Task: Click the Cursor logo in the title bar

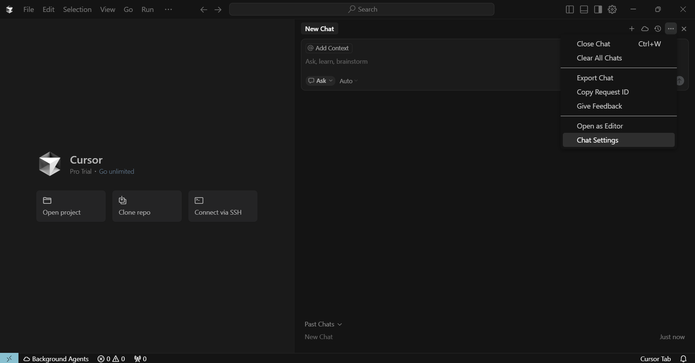Action: 9,9
